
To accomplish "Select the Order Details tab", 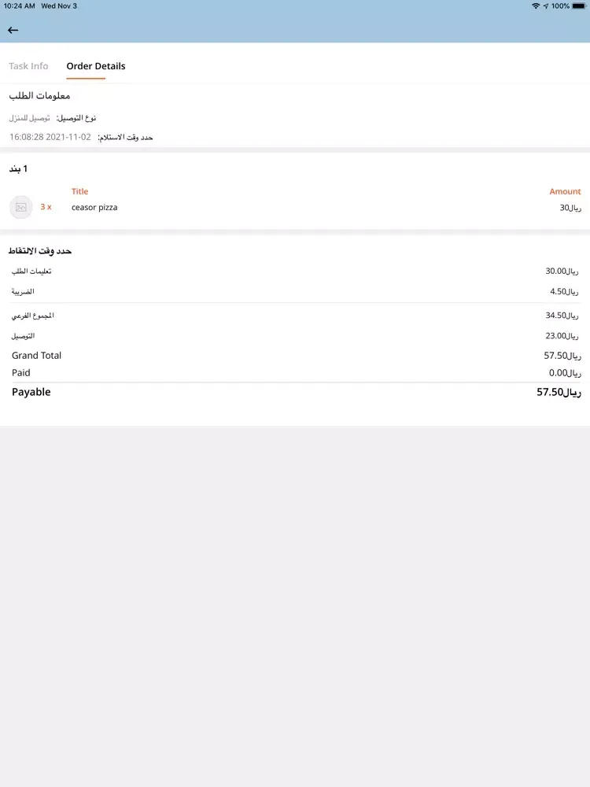I will (96, 66).
